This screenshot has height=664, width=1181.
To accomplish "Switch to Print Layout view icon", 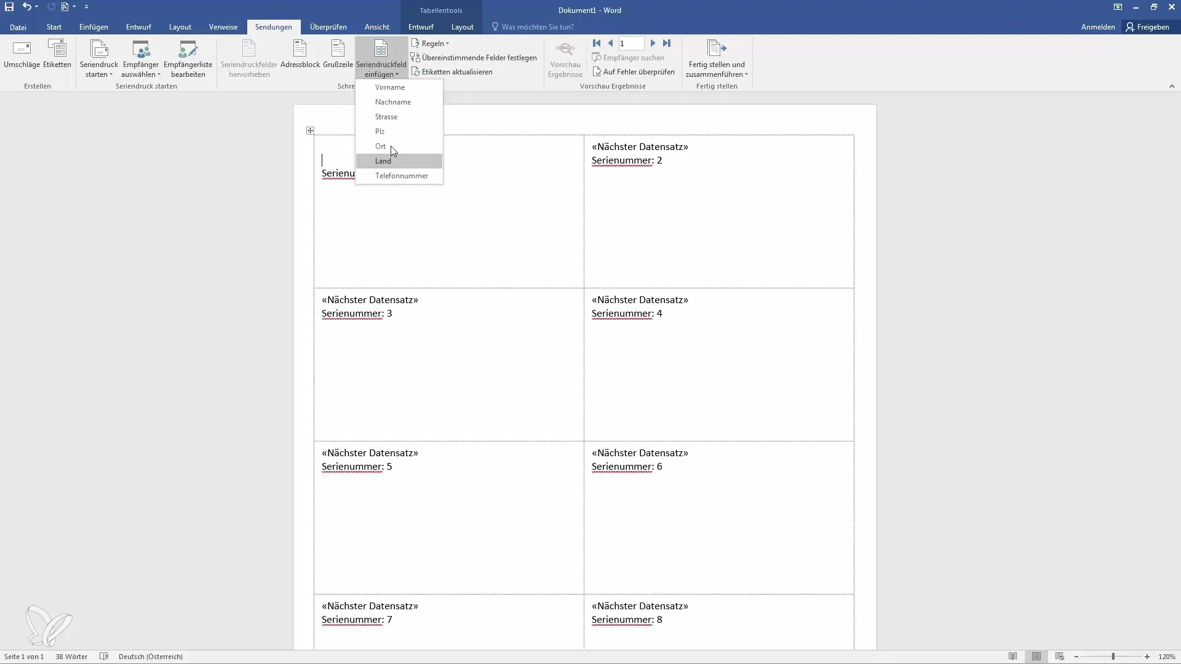I will [x=1036, y=657].
